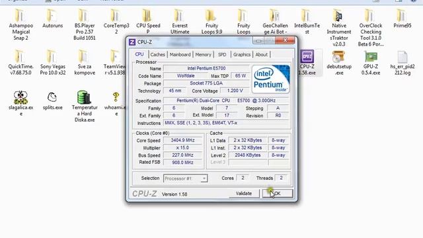Click the OK button in CPU-Z
423x238 pixels.
[278, 194]
